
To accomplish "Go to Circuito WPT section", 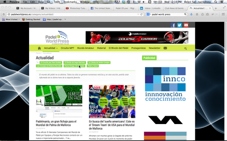I will pyautogui.click(x=67, y=48).
